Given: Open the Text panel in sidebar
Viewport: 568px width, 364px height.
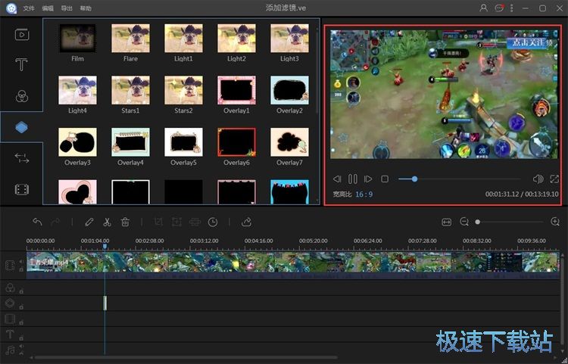Looking at the screenshot, I should point(22,65).
